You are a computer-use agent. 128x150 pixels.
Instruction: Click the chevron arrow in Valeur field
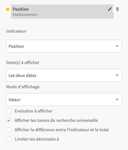click(117, 99)
